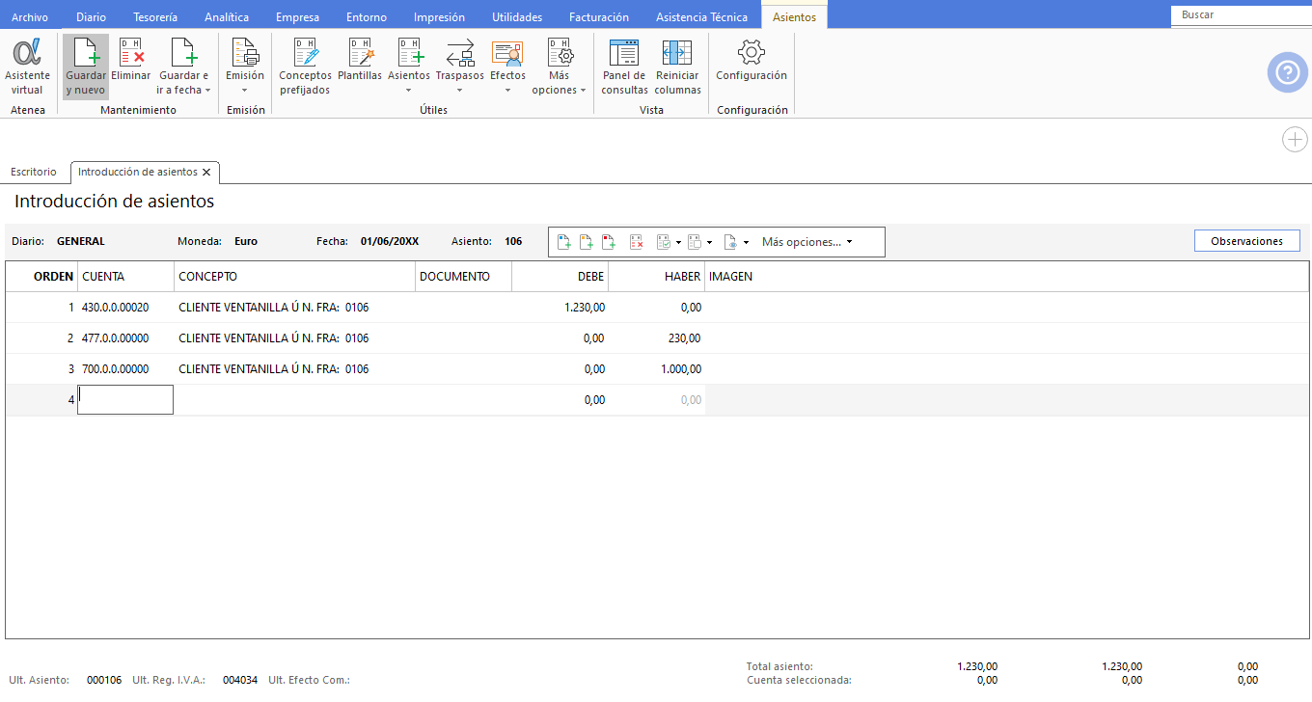The image size is (1312, 702).
Task: Open the Más opciones... dropdown in mini-toolbar
Action: pyautogui.click(x=807, y=242)
